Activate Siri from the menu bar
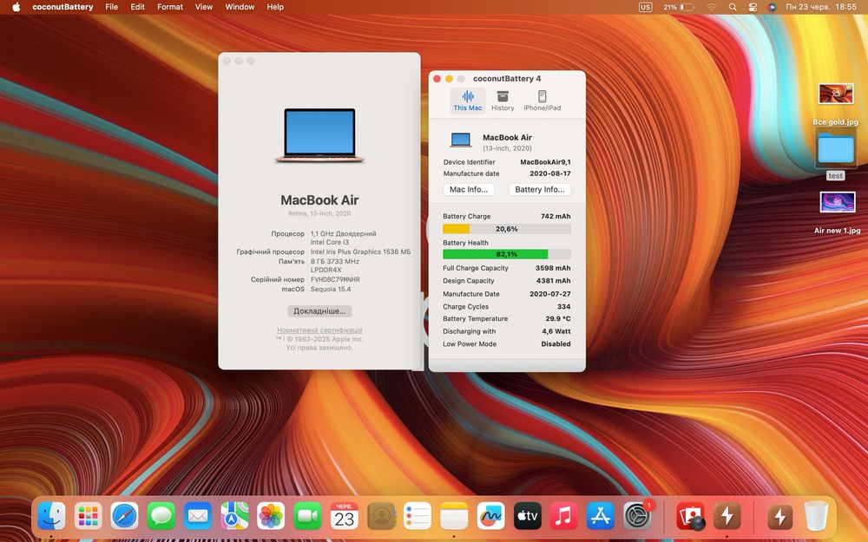 pyautogui.click(x=773, y=7)
